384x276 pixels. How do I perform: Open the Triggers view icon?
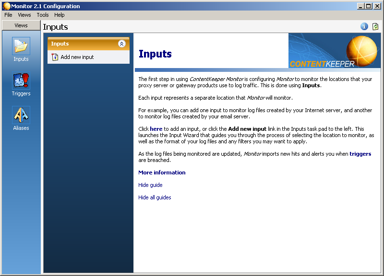21,80
